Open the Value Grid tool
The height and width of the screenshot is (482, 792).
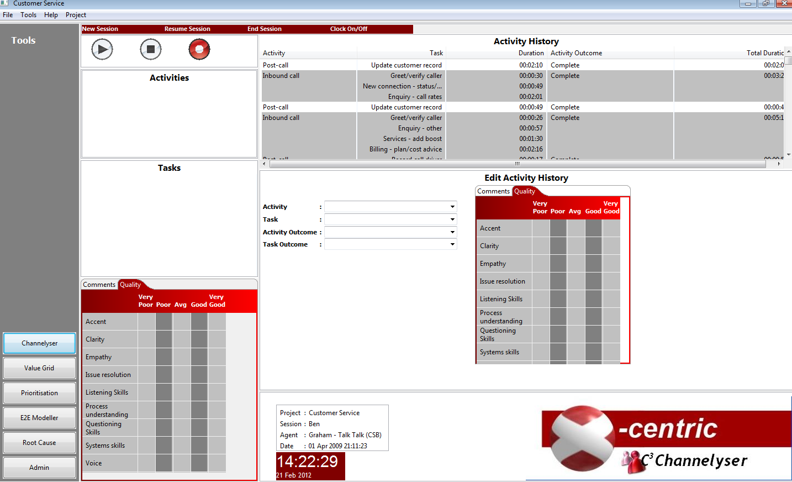[x=39, y=368]
